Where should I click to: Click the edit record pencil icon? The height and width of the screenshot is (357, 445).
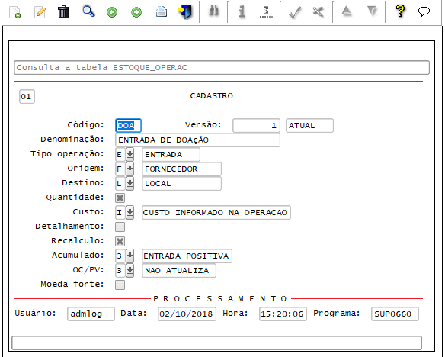tap(40, 12)
